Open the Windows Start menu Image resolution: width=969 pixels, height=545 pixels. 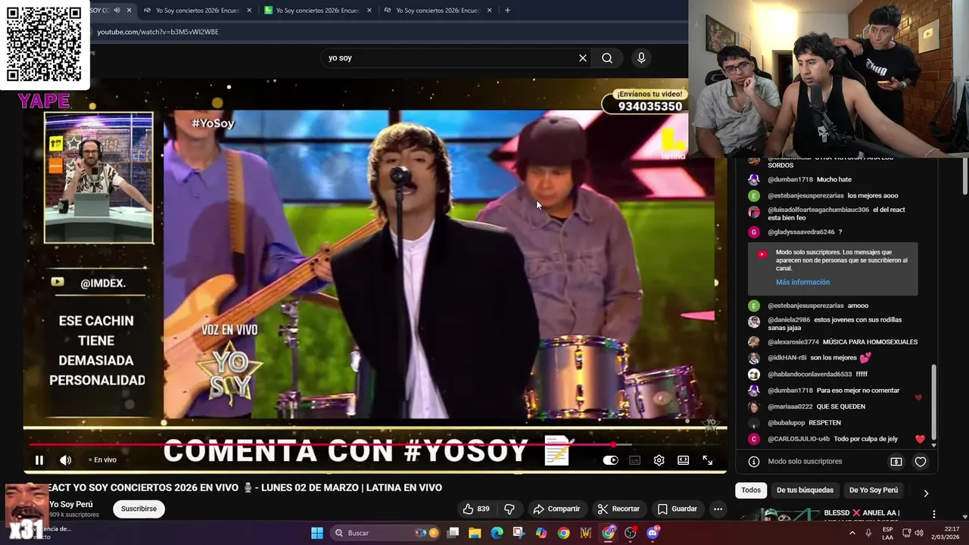[317, 533]
